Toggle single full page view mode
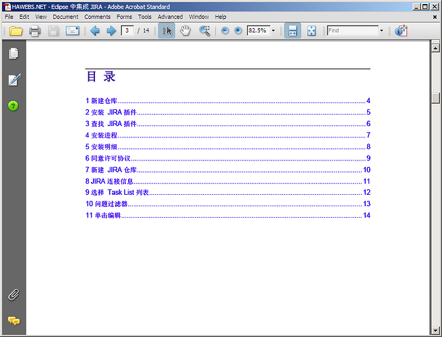Viewport: 442px width, 337px height. (x=311, y=31)
